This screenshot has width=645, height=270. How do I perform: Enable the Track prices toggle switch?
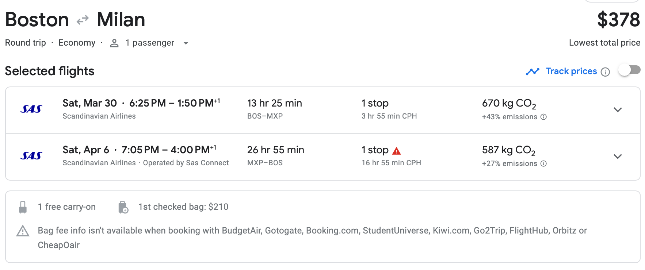[629, 70]
